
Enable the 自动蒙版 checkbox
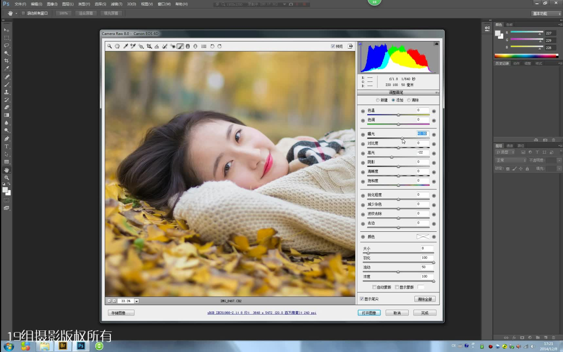(374, 287)
